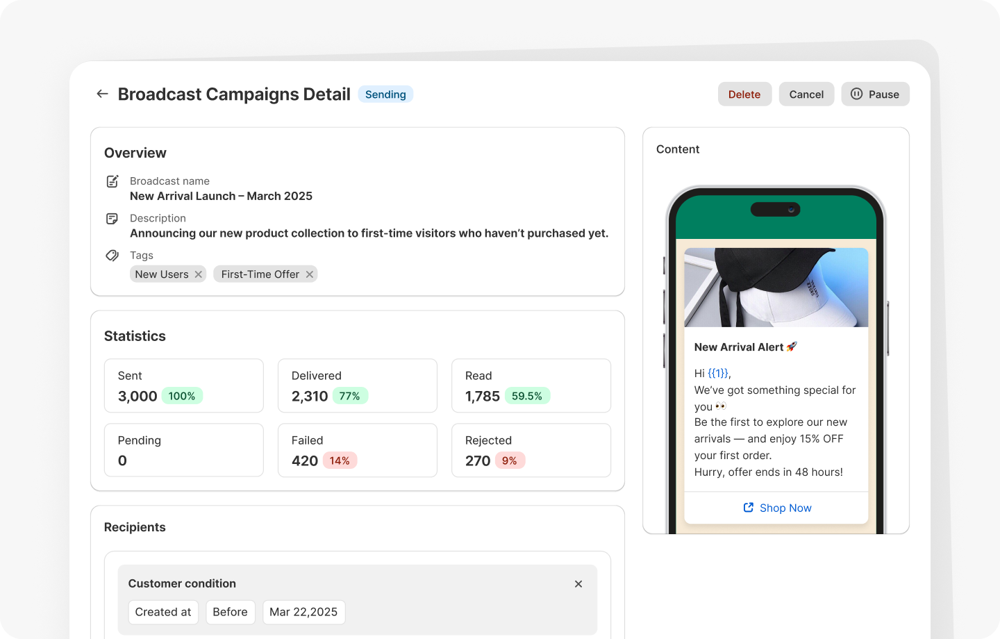Click the 1,785 read value
The width and height of the screenshot is (1000, 639).
click(x=483, y=397)
